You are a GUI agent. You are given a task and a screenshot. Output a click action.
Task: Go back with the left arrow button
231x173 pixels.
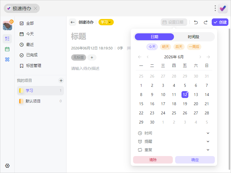(x=73, y=22)
